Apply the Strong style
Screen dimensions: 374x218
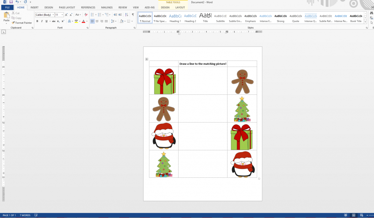(280, 18)
